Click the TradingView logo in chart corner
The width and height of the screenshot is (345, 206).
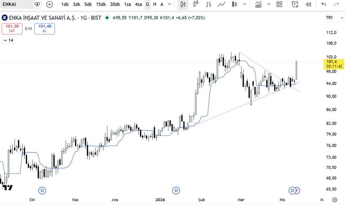[7, 188]
